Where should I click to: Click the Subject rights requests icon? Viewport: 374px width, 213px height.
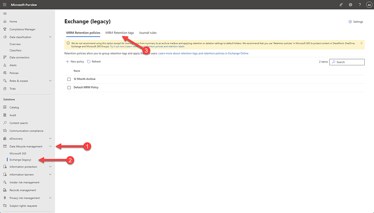5,206
